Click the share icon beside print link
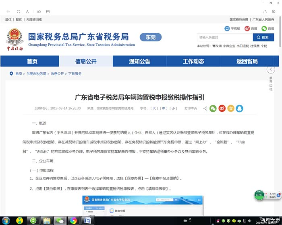Viewport: 282px width, 225px height. (205, 108)
